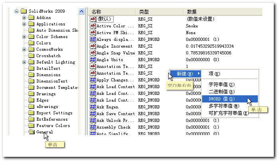Click the Crosshatch folder icon

[31, 56]
